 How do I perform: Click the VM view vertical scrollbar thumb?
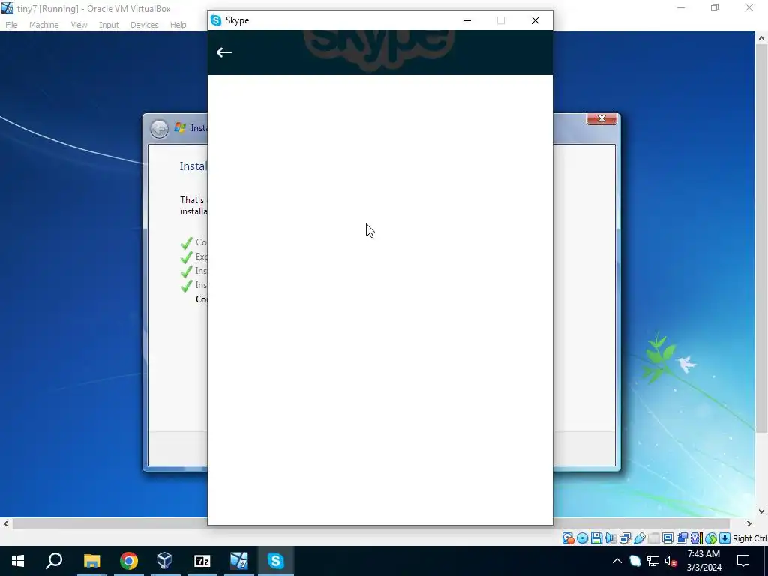[x=761, y=238]
